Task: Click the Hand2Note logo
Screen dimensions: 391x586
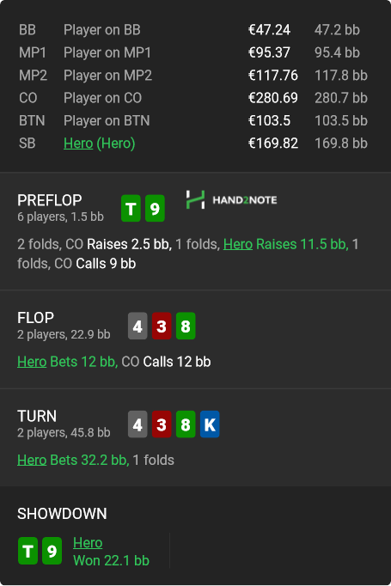Action: [x=232, y=199]
